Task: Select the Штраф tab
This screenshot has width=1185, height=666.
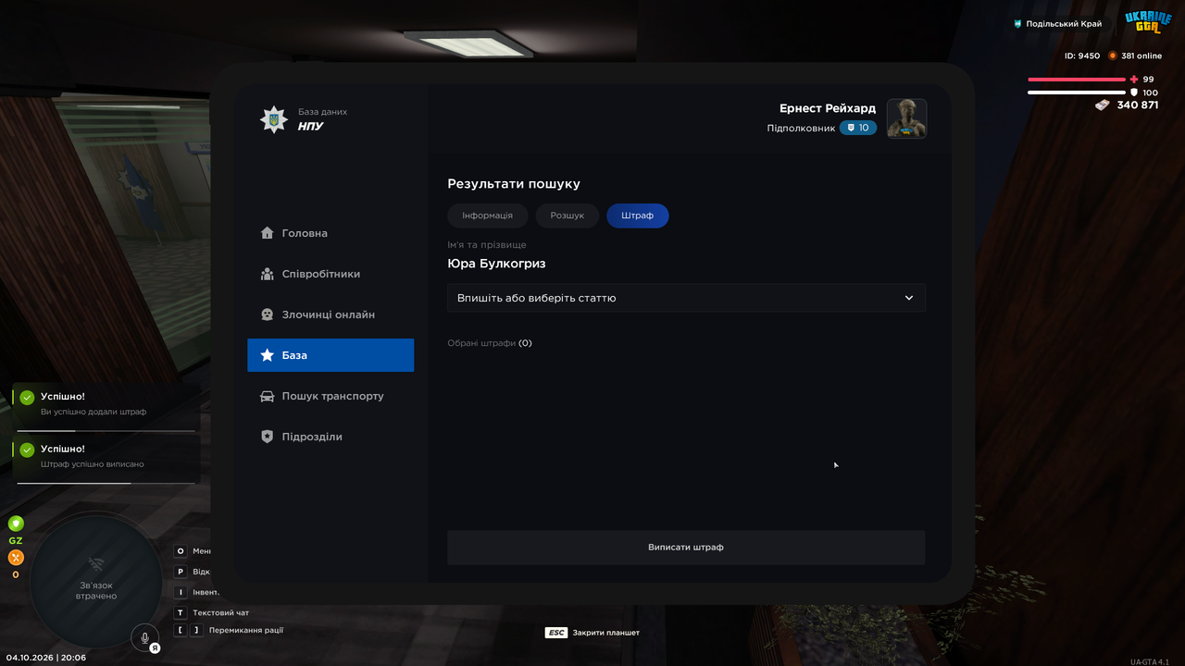Action: [x=638, y=216]
